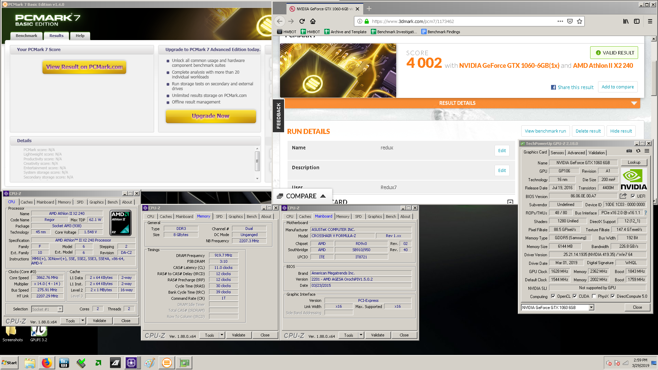The width and height of the screenshot is (658, 370).
Task: Save page to Pocket
Action: pyautogui.click(x=570, y=21)
